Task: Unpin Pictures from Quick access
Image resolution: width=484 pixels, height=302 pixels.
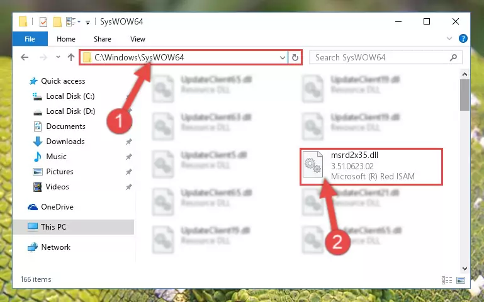Action: tap(129, 172)
